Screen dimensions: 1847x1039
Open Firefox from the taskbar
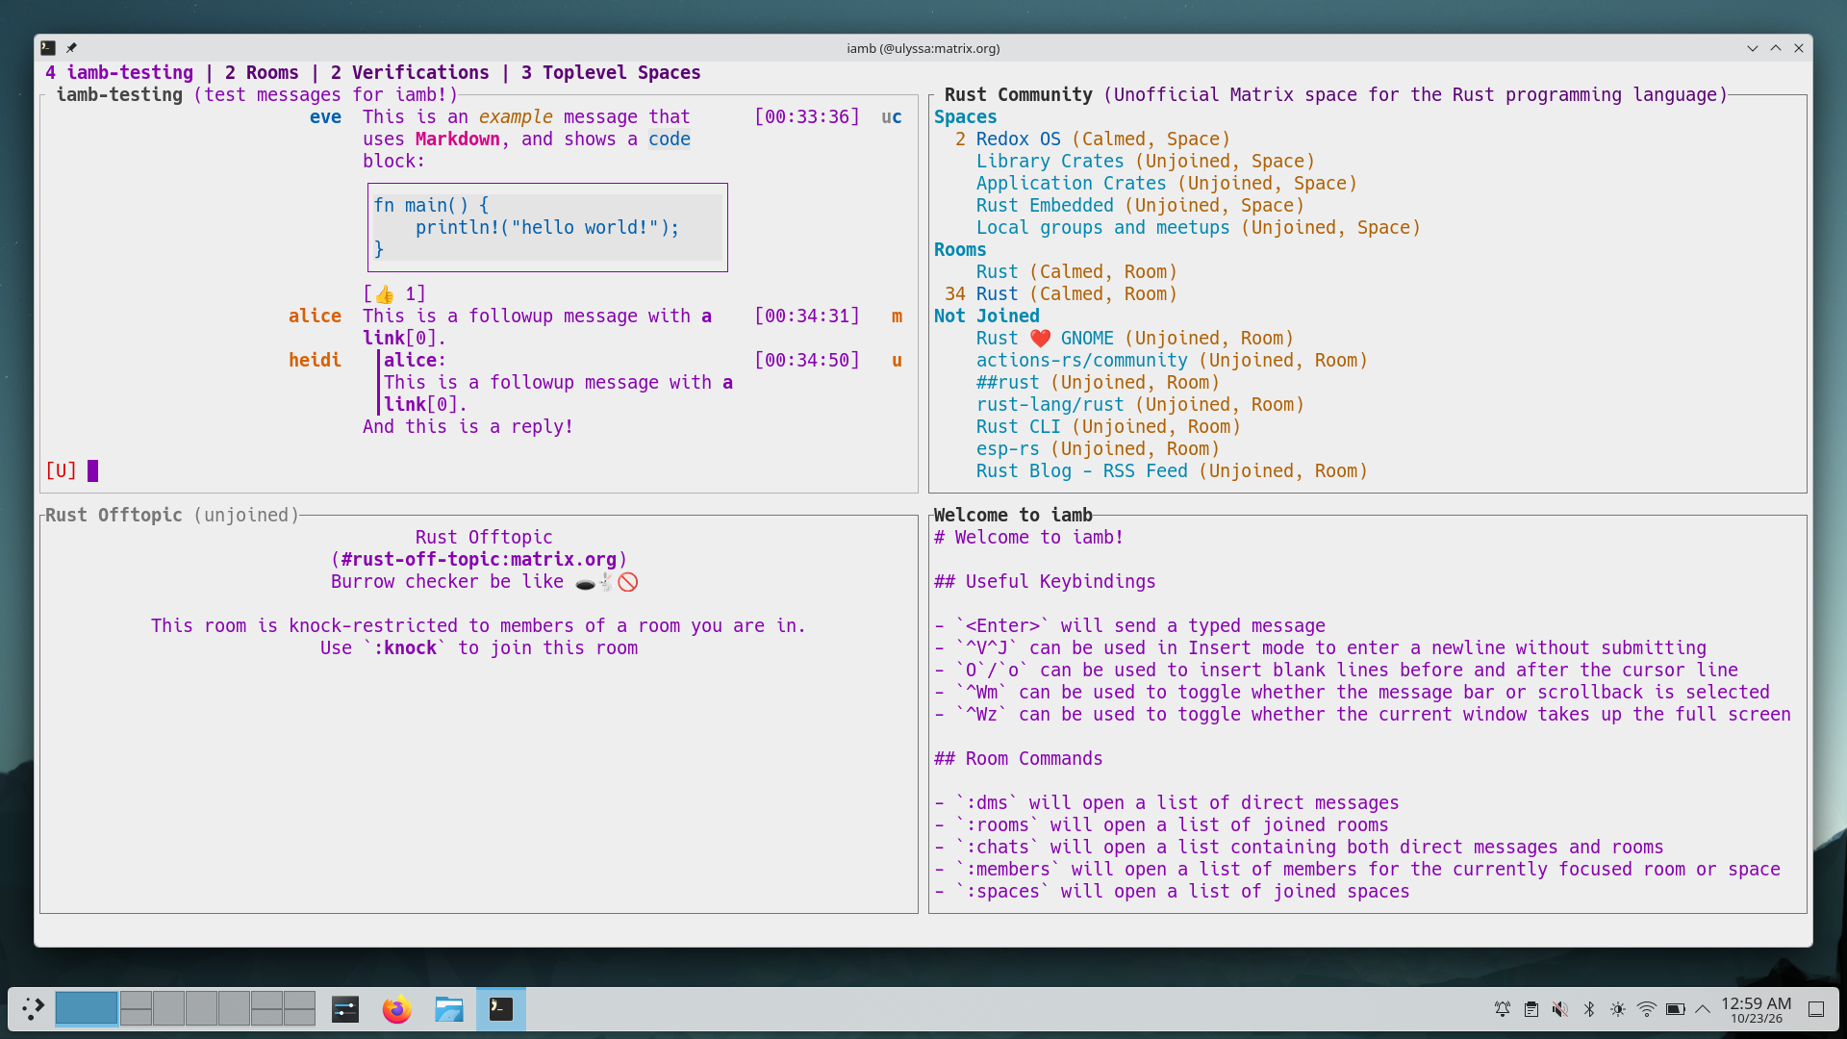(x=396, y=1009)
